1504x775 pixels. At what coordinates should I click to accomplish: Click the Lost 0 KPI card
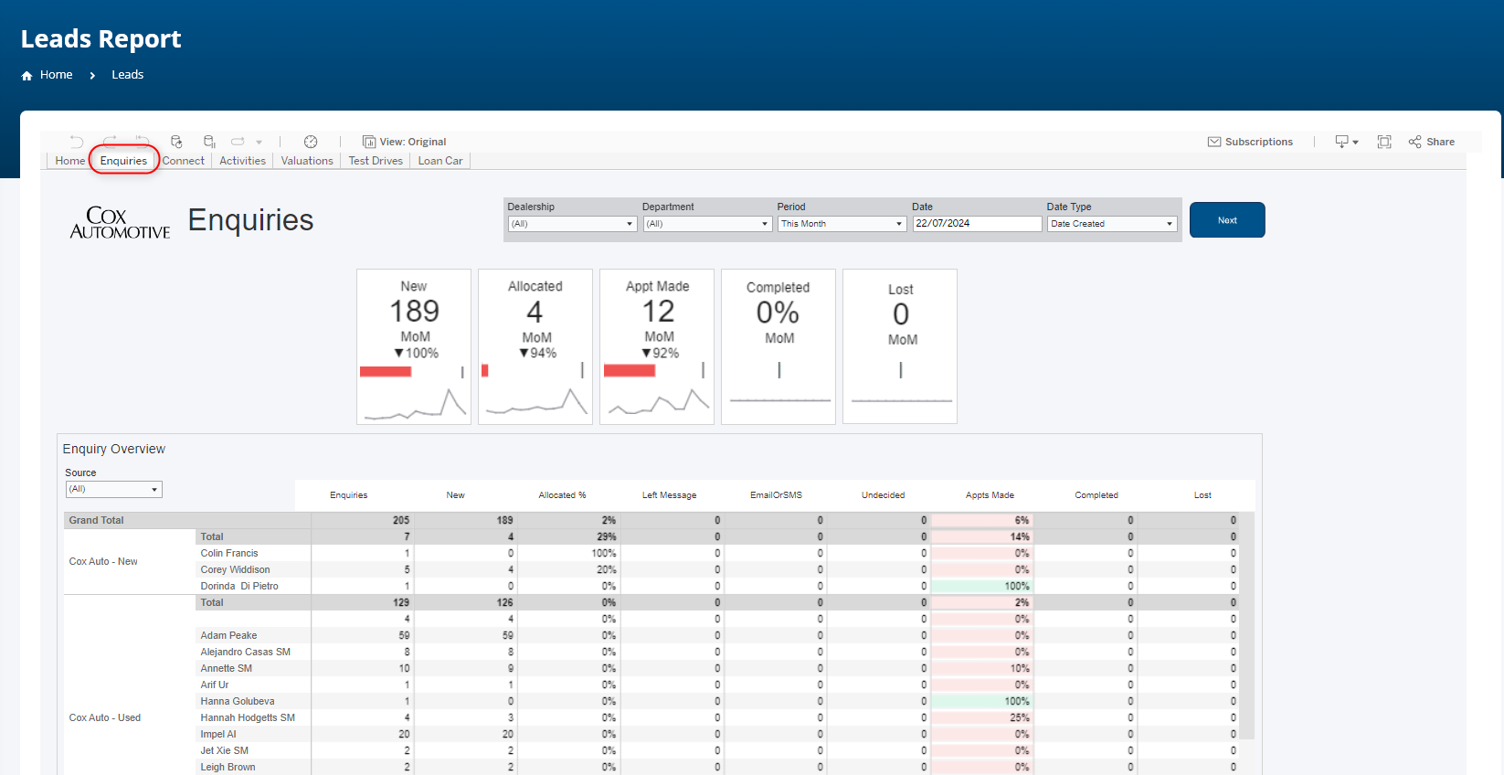pyautogui.click(x=900, y=346)
